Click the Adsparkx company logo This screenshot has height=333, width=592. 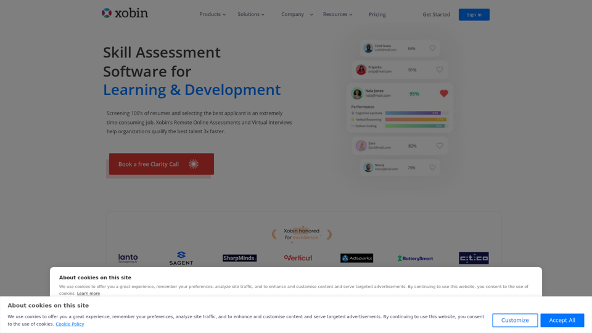click(x=357, y=258)
